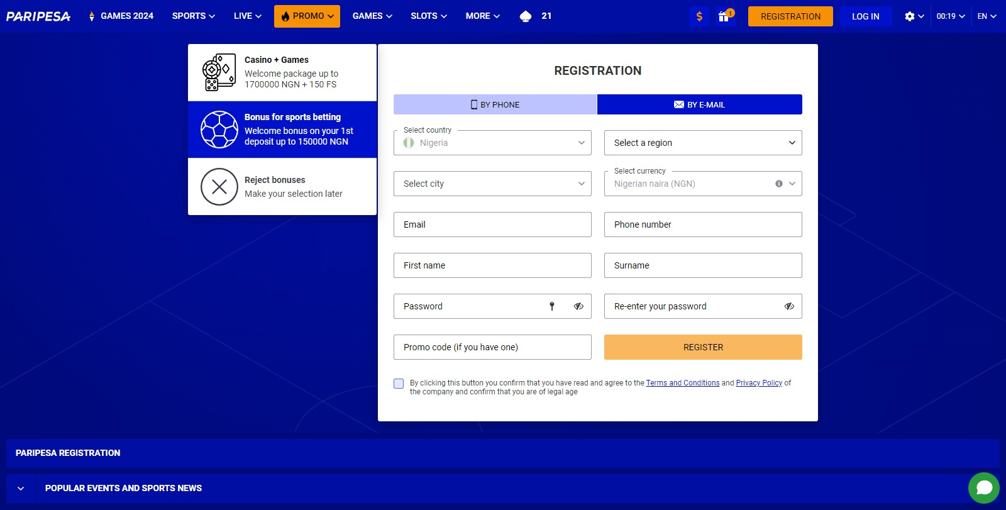
Task: Click the Log In button
Action: click(x=866, y=16)
